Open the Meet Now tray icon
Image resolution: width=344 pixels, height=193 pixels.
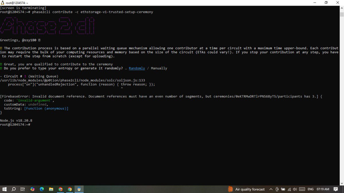coord(277,189)
